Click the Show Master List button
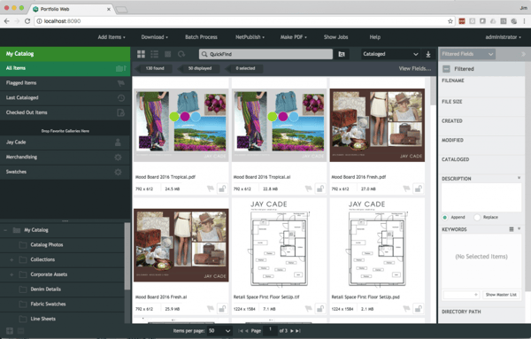Screen dimensions: 531x339 (501, 295)
